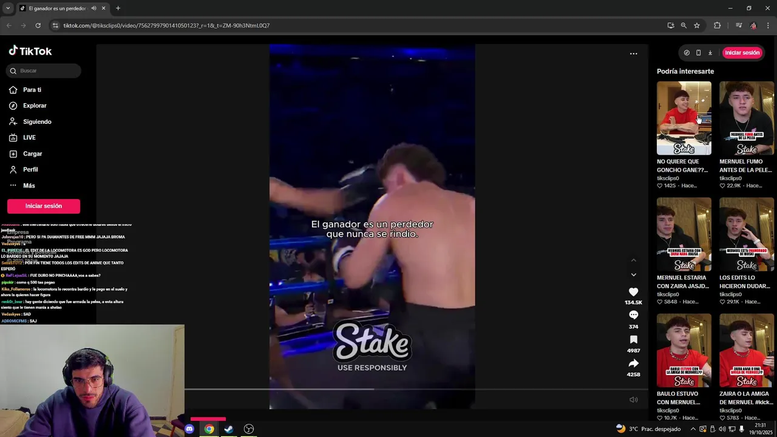777x437 pixels.
Task: Open Discord from taskbar
Action: (189, 429)
